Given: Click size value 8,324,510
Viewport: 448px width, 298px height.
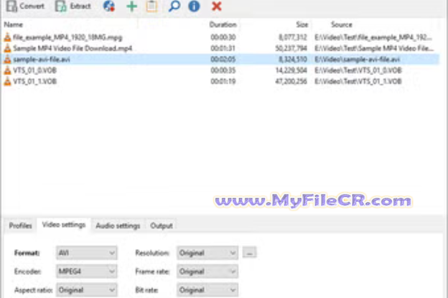Looking at the screenshot, I should pos(293,60).
